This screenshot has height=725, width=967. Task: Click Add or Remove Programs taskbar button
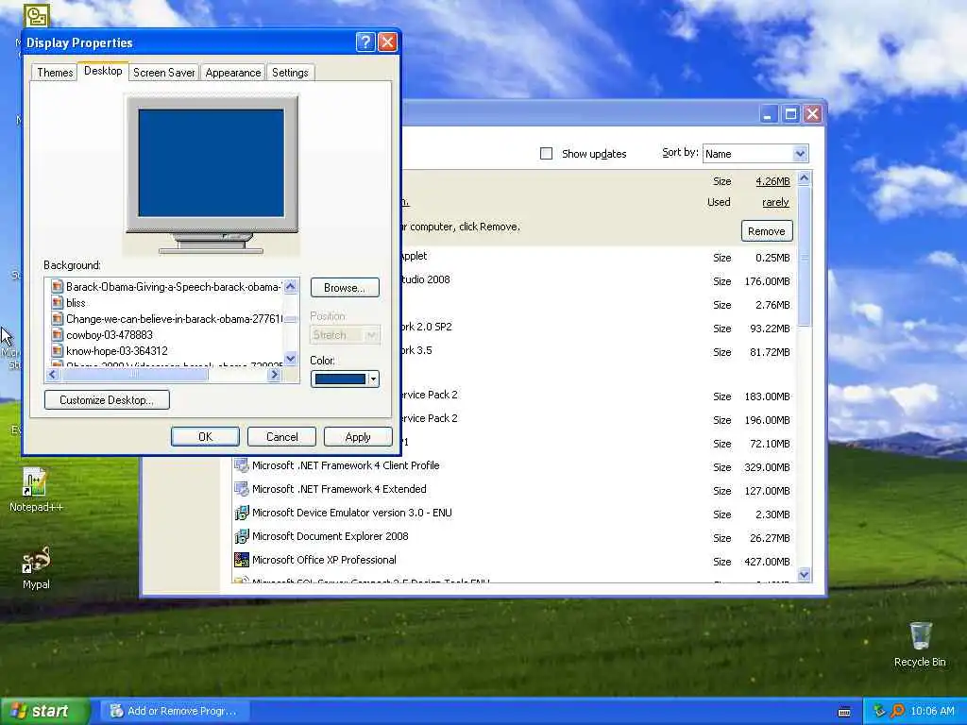point(174,711)
